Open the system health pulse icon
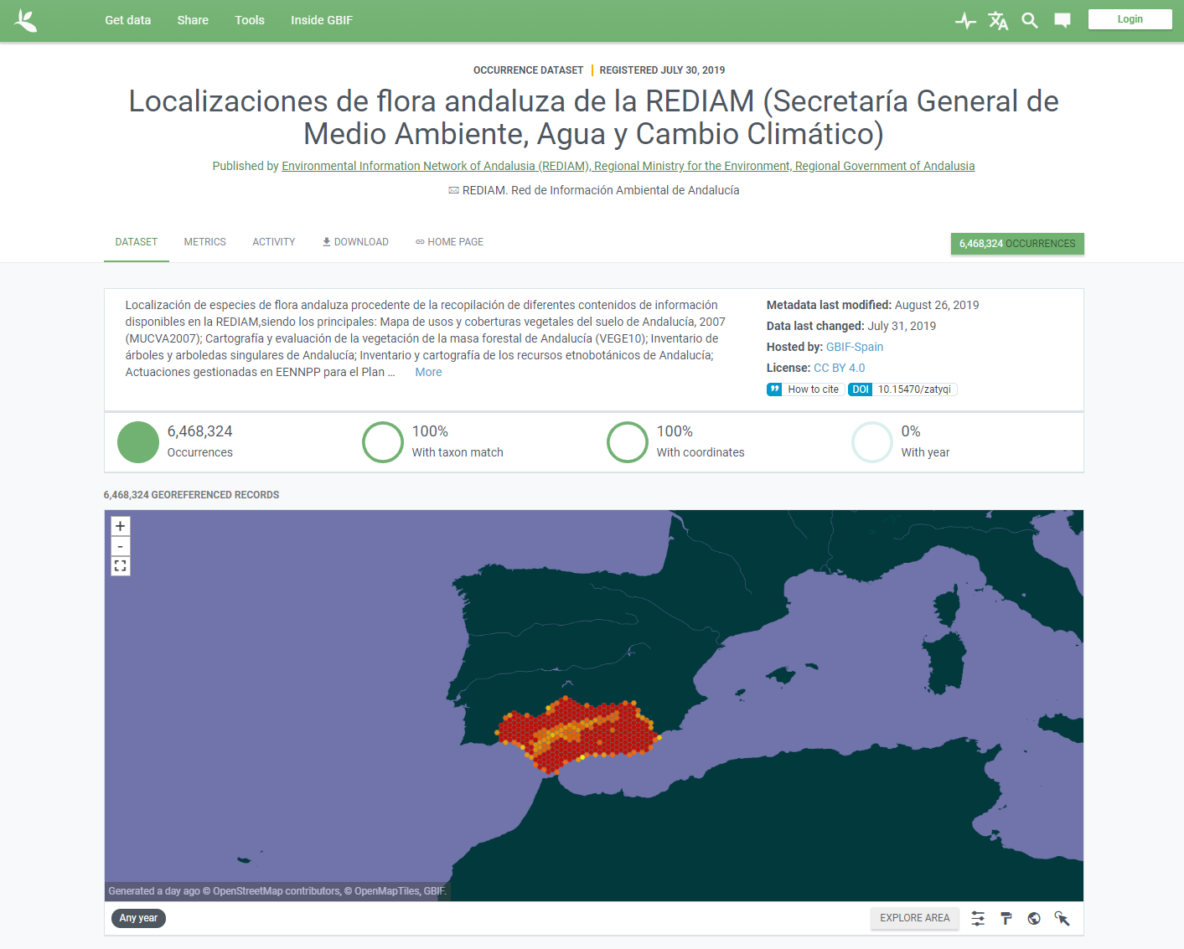The width and height of the screenshot is (1184, 949). click(965, 21)
